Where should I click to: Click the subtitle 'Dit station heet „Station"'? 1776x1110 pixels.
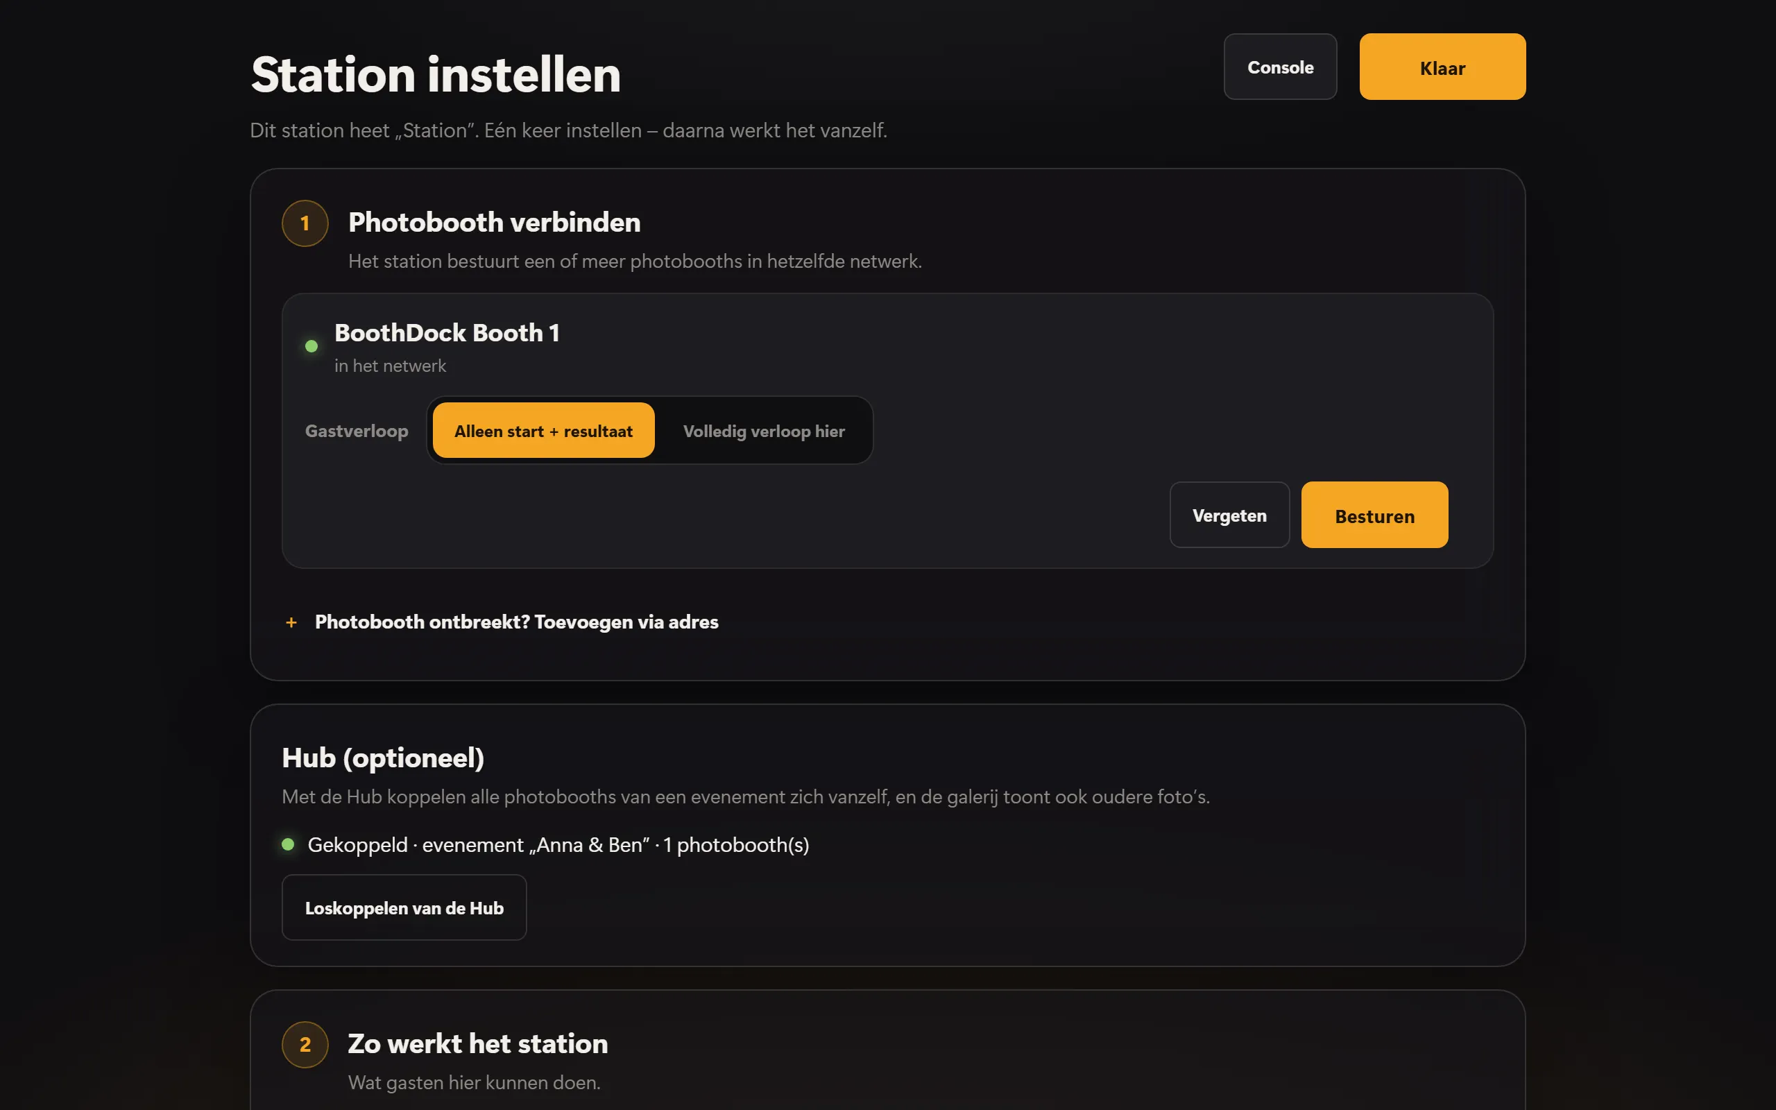pos(569,130)
